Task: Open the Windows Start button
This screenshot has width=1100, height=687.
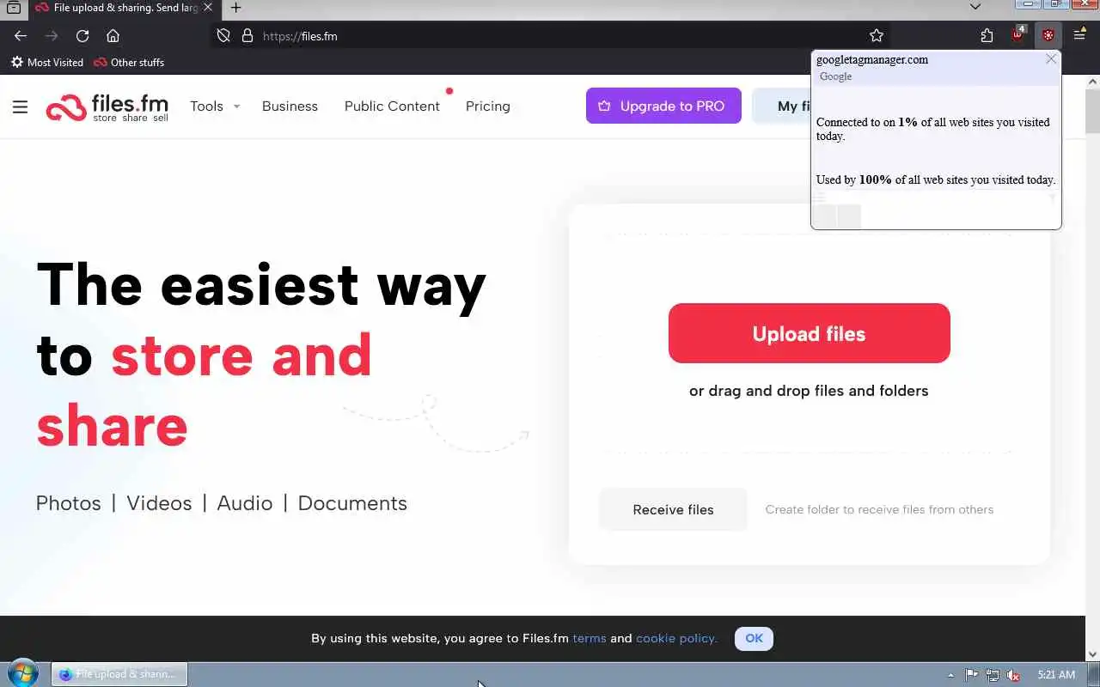Action: pyautogui.click(x=23, y=674)
